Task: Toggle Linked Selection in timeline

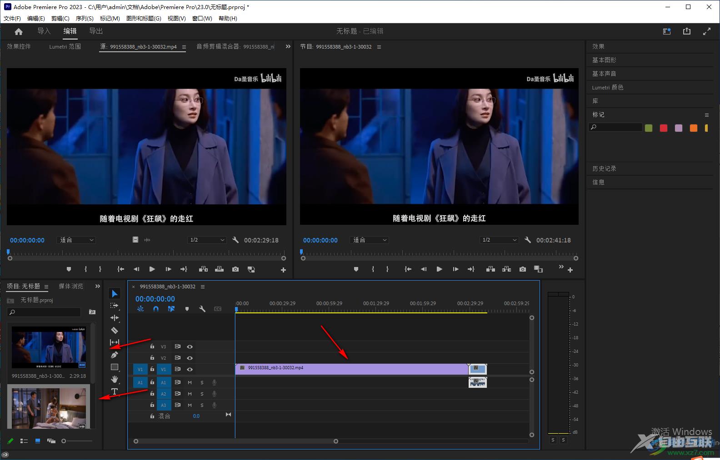Action: point(171,309)
